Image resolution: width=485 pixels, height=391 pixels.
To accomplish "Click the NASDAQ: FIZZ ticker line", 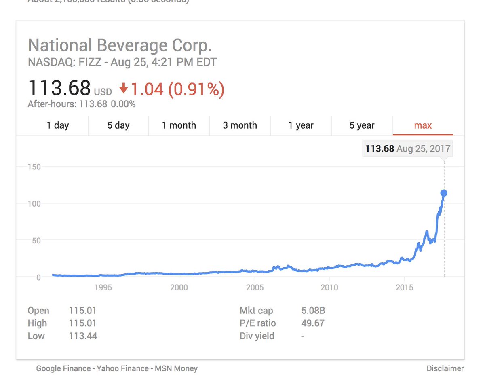I will [122, 63].
